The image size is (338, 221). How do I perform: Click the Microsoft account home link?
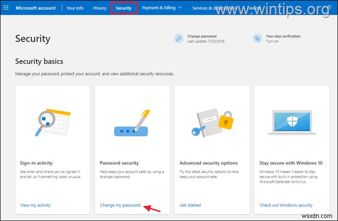[36, 8]
